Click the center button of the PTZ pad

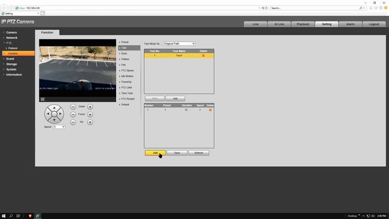tap(54, 114)
